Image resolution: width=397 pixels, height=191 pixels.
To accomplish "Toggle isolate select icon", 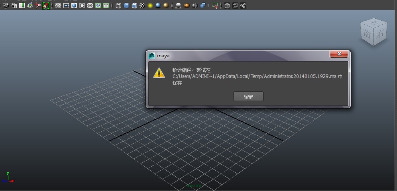I will click(215, 6).
